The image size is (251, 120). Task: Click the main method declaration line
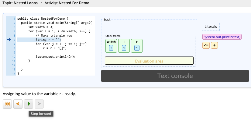pyautogui.click(x=57, y=23)
